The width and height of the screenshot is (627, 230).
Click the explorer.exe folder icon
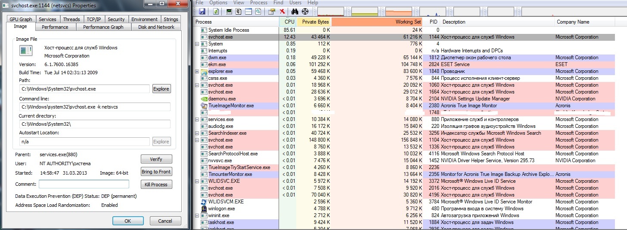pos(204,71)
